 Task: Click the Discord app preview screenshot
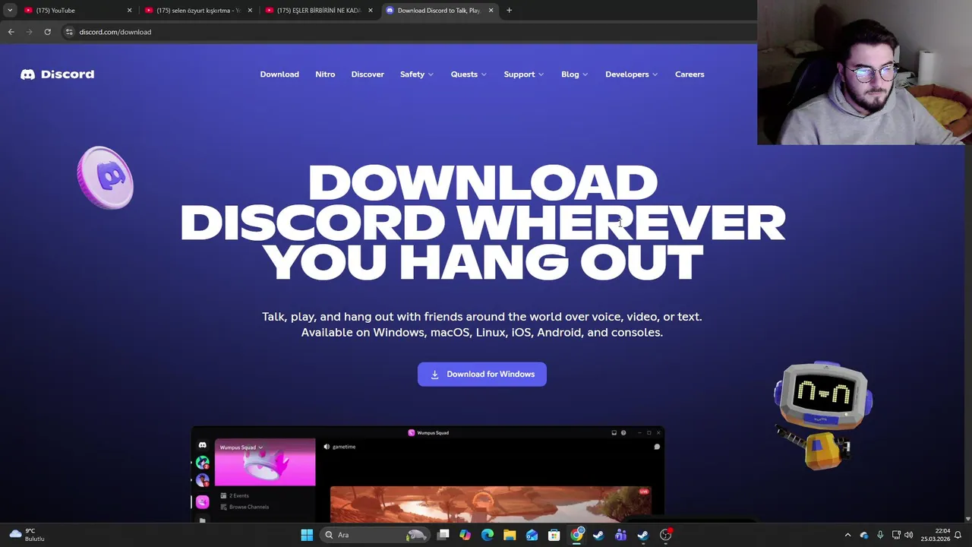(428, 475)
